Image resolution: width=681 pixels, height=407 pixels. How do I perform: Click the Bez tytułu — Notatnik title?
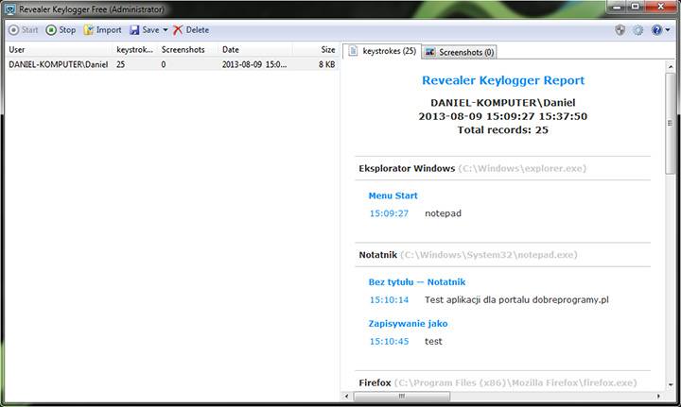click(x=416, y=282)
